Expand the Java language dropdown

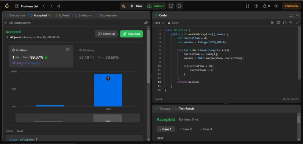(159, 23)
